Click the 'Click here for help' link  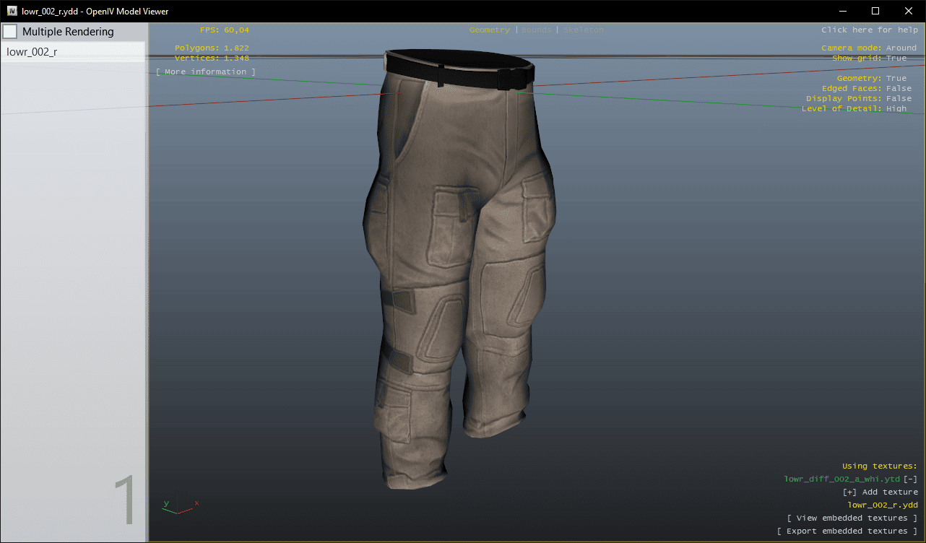869,30
